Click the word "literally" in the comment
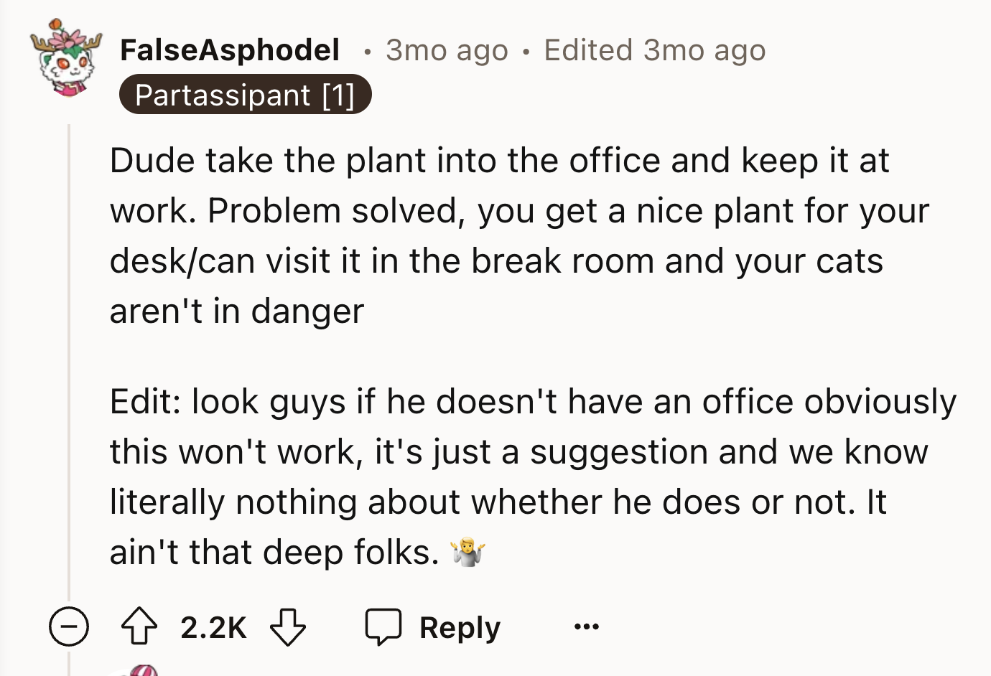This screenshot has height=676, width=991. 167,502
